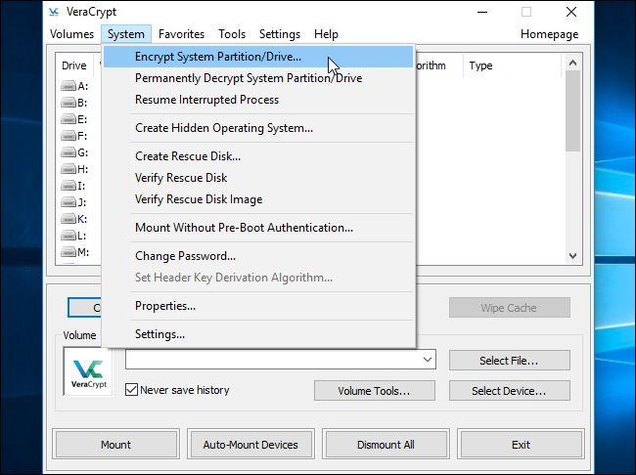Toggle the Never save history checkbox
The width and height of the screenshot is (636, 475).
132,390
